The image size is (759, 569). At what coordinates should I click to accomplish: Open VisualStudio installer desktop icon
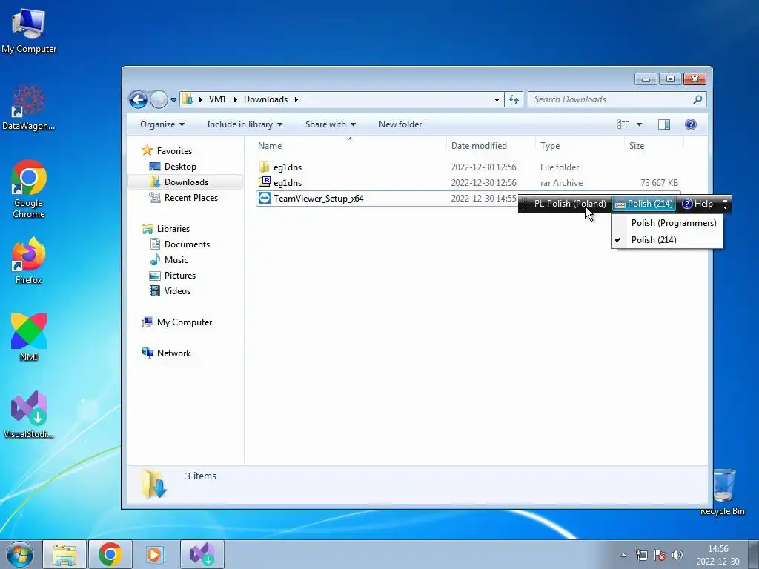pos(29,414)
